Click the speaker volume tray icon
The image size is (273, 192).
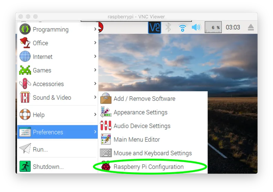[196, 27]
